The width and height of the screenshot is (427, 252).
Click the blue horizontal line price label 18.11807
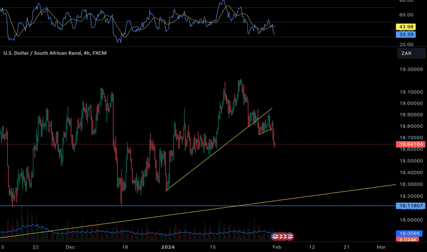[x=411, y=206]
